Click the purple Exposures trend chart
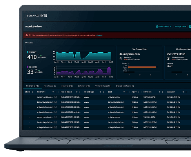Image resolution: width=191 pixels, height=157 pixels. coord(84,71)
